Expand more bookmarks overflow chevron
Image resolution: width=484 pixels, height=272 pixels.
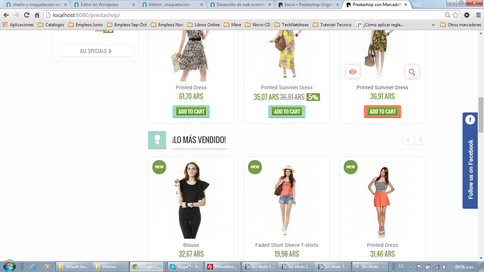[433, 25]
